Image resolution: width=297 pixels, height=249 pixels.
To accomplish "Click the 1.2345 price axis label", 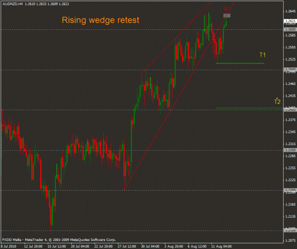I will point(290,132).
